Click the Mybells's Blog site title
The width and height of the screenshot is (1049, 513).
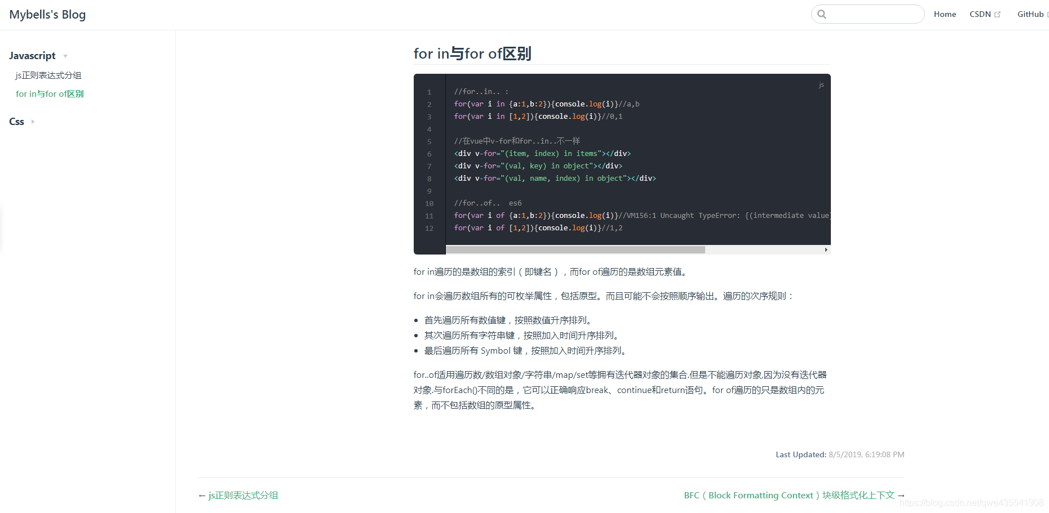(47, 15)
